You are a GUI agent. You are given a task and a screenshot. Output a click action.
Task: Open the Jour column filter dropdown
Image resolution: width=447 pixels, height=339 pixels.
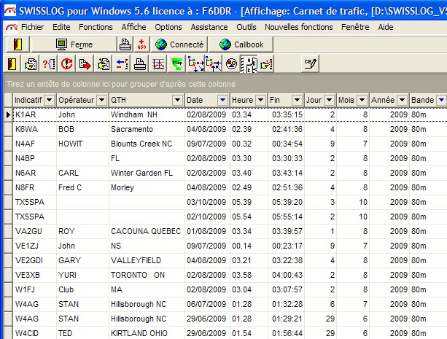(329, 100)
